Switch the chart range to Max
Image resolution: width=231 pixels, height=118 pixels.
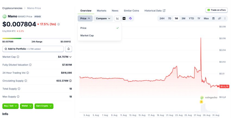206,18
